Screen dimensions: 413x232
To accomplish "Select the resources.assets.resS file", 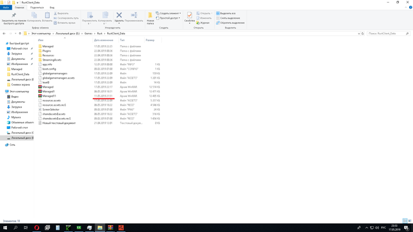I will (x=54, y=105).
